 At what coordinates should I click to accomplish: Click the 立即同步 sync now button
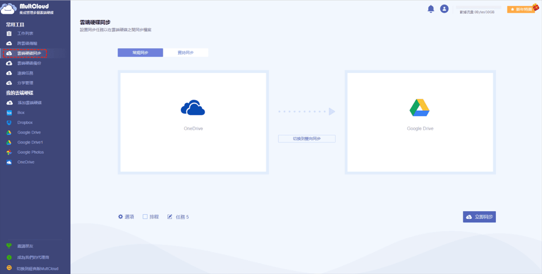coord(479,217)
